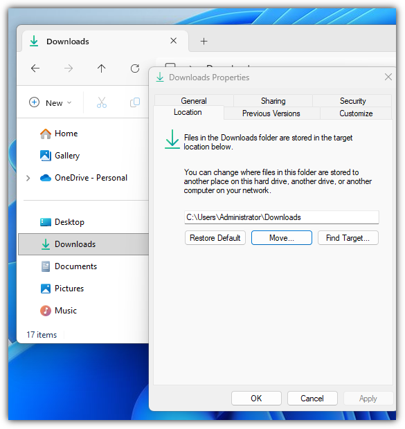Close the Downloads Explorer tab
The width and height of the screenshot is (405, 429).
coord(173,41)
